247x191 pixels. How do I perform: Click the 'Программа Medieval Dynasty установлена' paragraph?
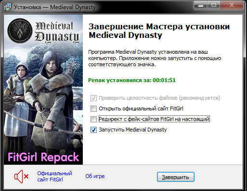click(155, 58)
